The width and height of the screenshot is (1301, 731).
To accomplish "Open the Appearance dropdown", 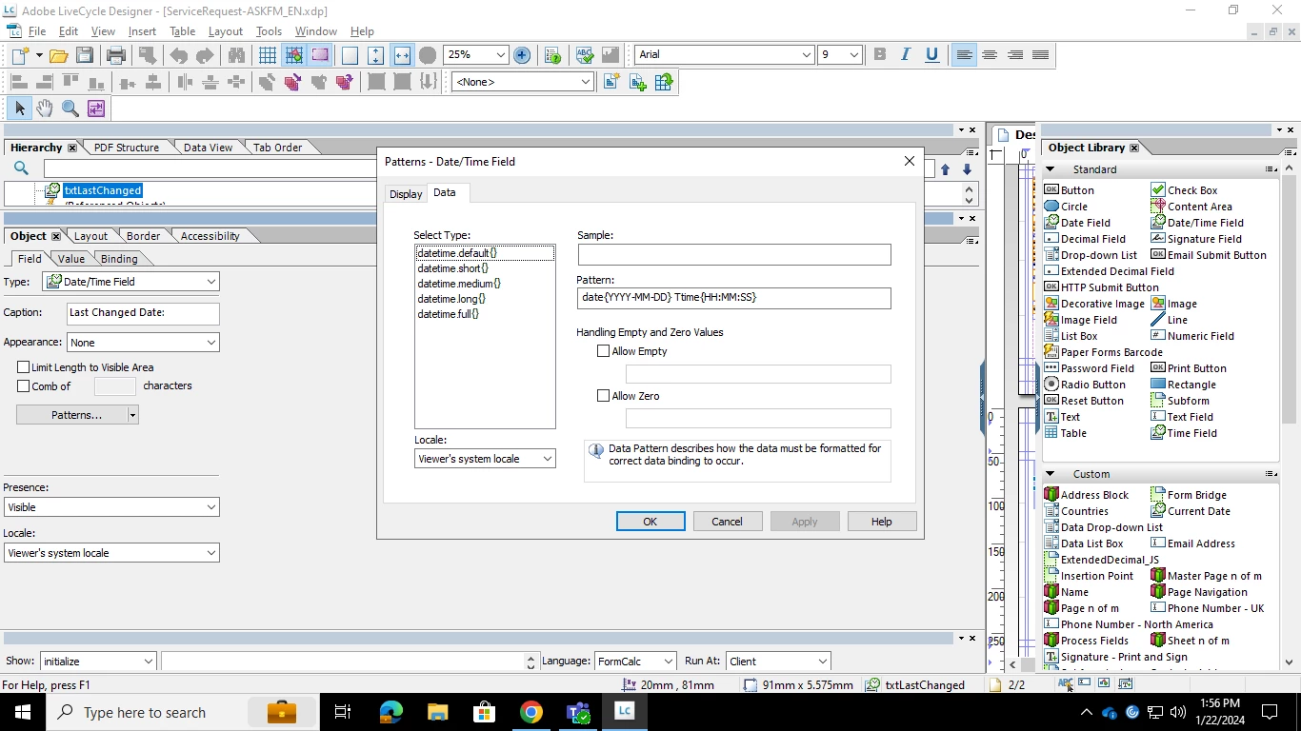I will [x=210, y=343].
